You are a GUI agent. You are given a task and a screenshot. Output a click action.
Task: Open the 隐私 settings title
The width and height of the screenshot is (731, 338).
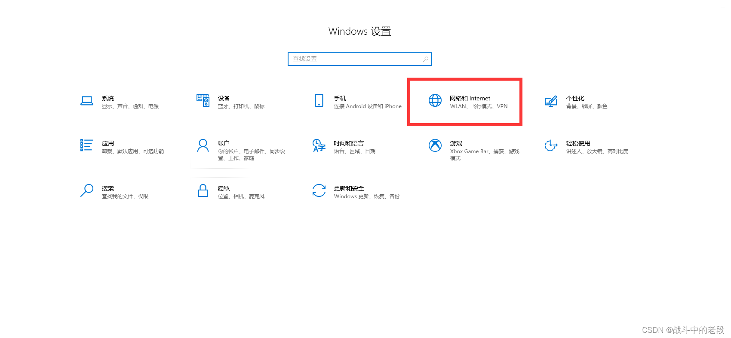pos(224,188)
